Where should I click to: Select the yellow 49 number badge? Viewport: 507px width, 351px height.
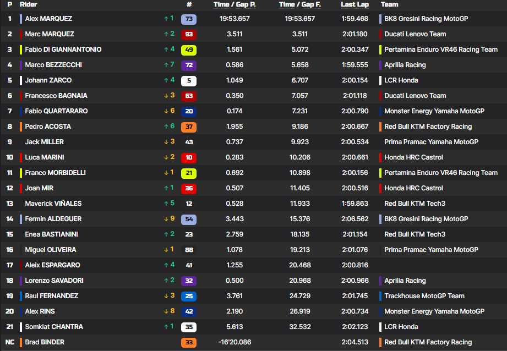(189, 50)
